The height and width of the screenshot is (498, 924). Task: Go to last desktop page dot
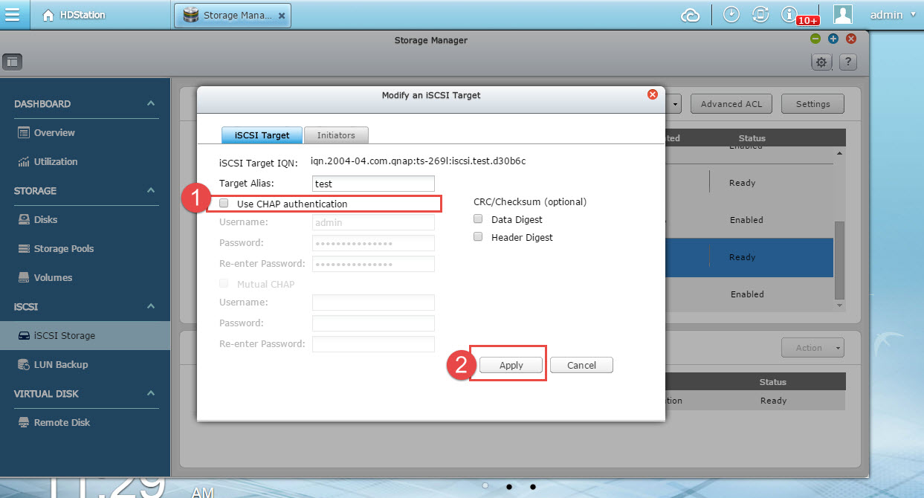(x=533, y=486)
